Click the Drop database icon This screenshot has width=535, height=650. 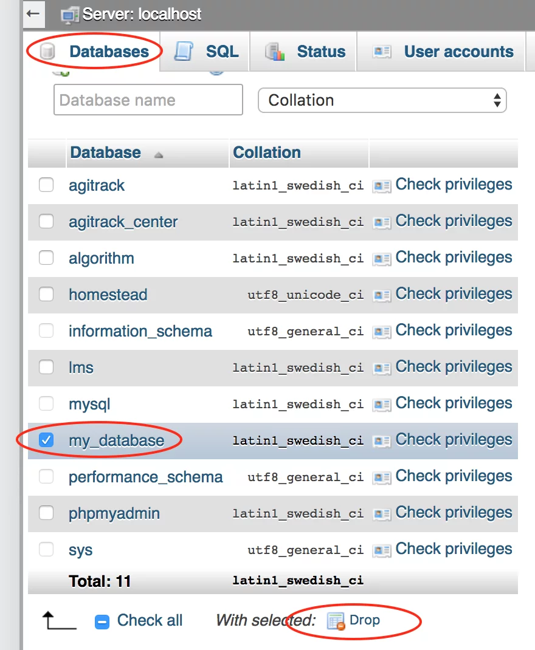(336, 621)
